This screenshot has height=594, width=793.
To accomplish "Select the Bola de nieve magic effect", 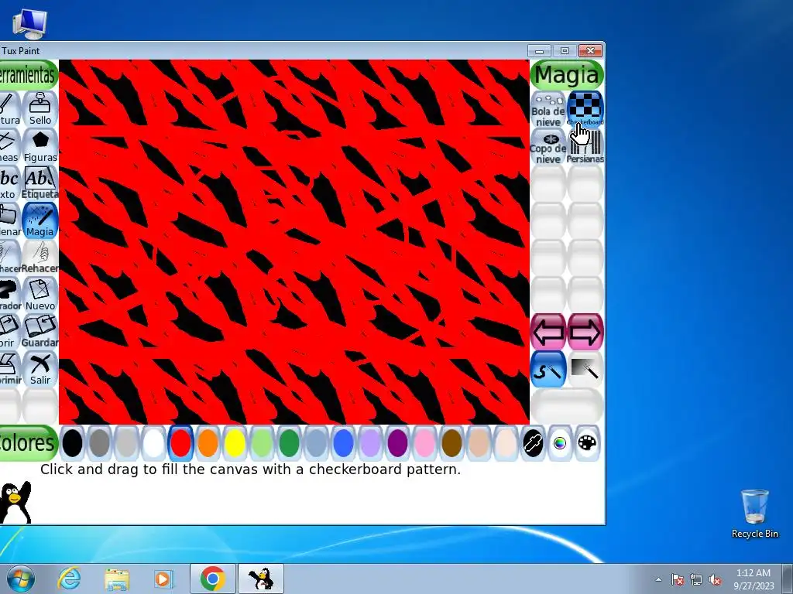I will coord(548,109).
